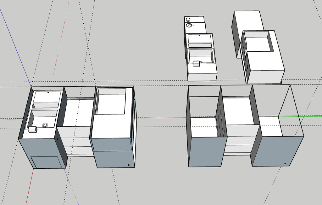This screenshot has height=205, width=322.
Task: Click the small knob on the right gray drawer front
Action: pyautogui.click(x=129, y=164)
